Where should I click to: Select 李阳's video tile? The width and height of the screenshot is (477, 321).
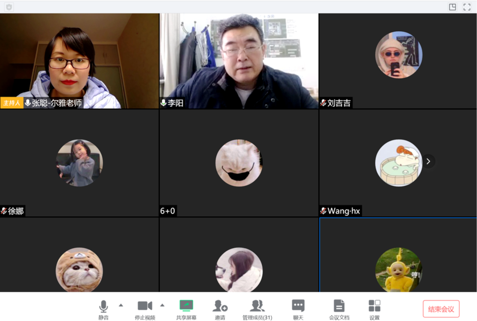239,61
